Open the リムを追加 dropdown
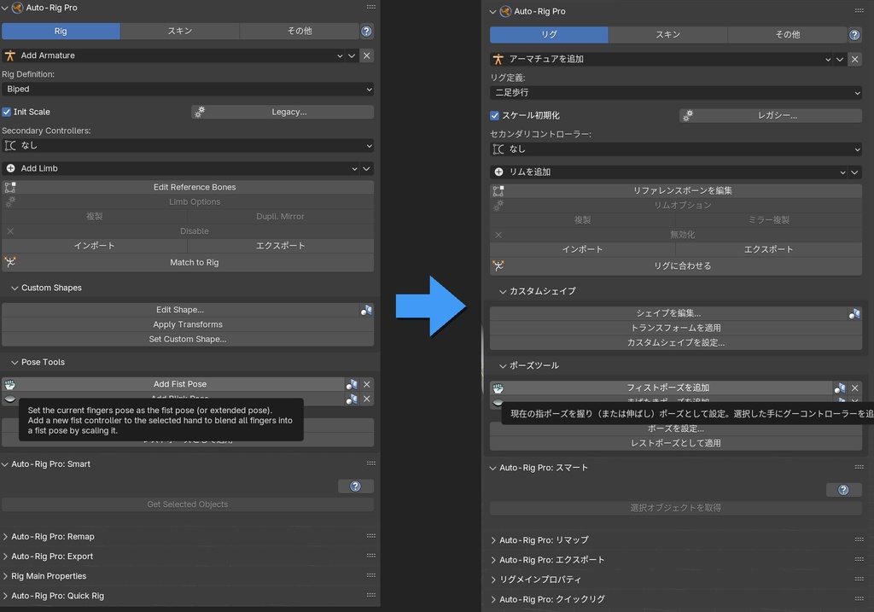 tap(669, 172)
